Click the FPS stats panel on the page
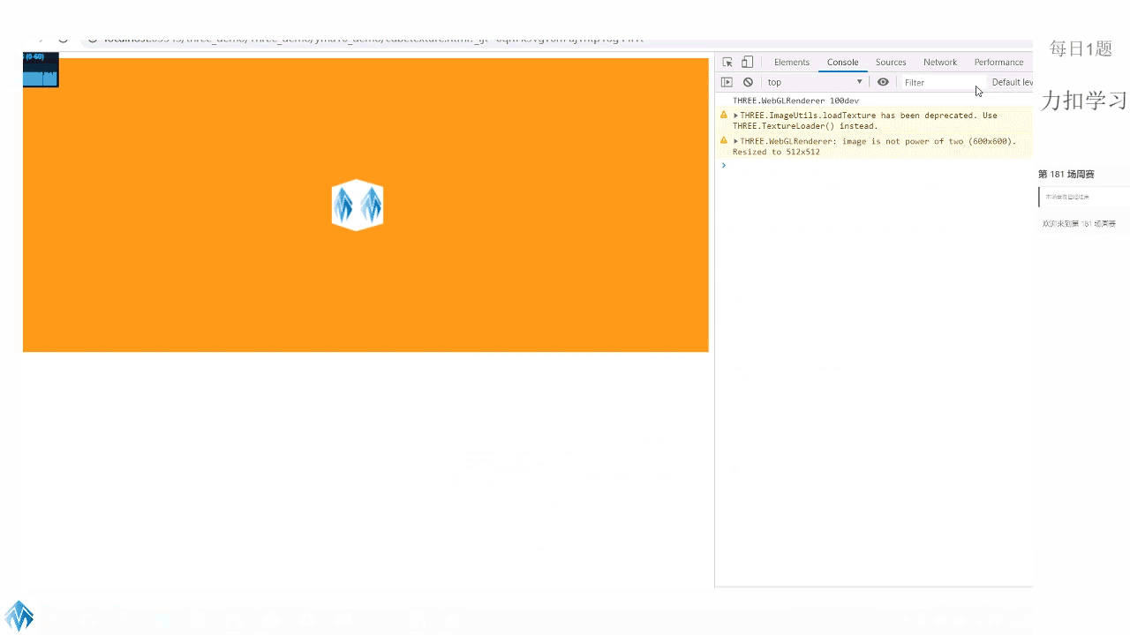This screenshot has width=1130, height=635. (41, 71)
